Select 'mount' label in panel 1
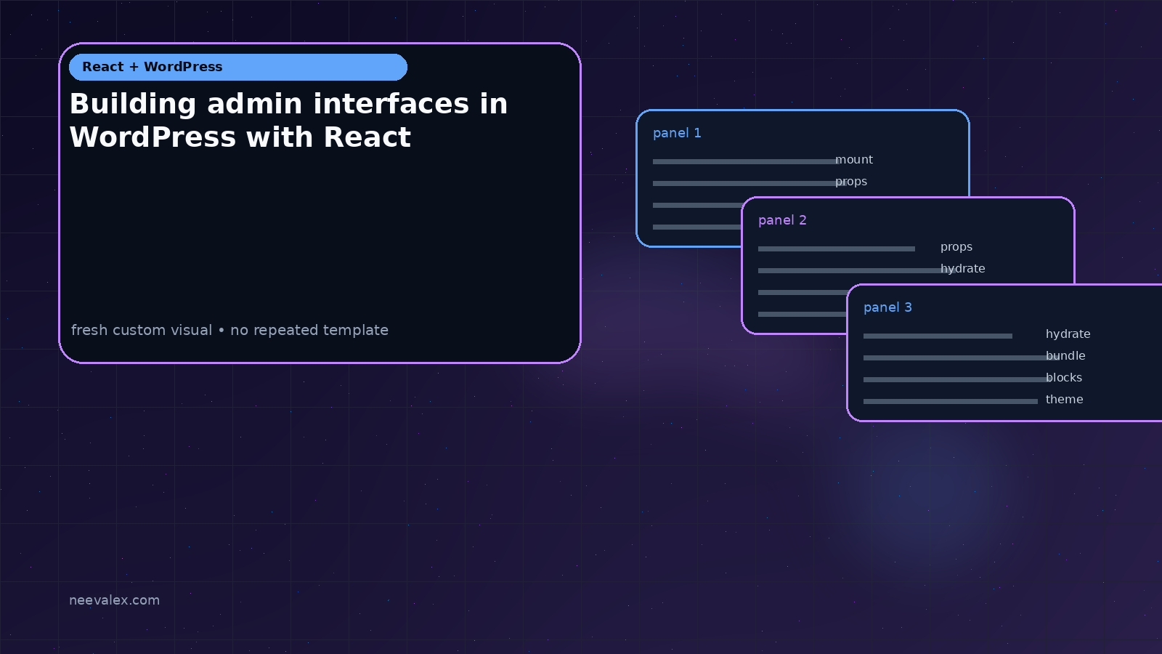The height and width of the screenshot is (654, 1162). click(854, 160)
